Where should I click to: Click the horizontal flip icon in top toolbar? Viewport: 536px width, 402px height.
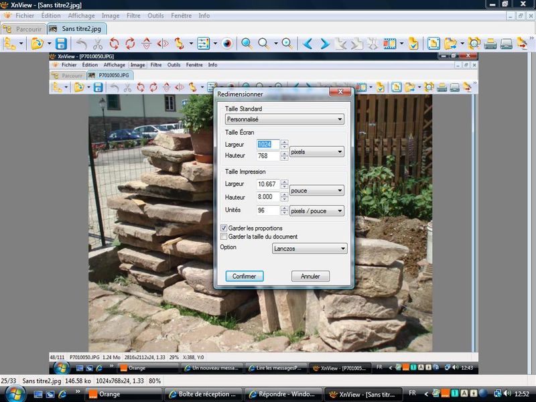click(x=163, y=44)
